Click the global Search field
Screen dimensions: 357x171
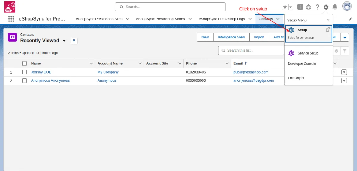point(170,7)
